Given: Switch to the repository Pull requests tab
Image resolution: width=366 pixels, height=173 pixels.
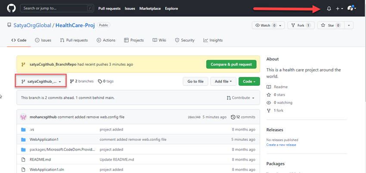Looking at the screenshot, I should (74, 40).
